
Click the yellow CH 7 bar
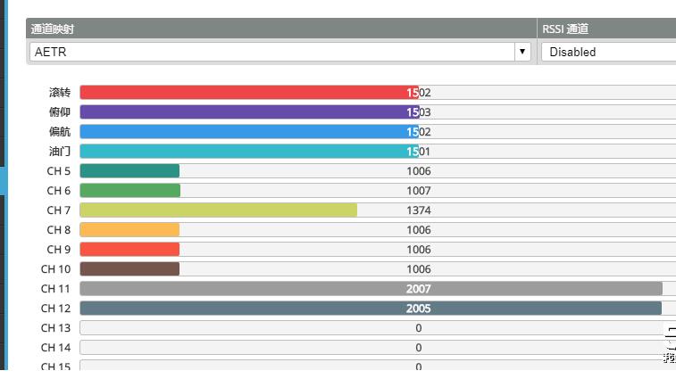(x=218, y=210)
